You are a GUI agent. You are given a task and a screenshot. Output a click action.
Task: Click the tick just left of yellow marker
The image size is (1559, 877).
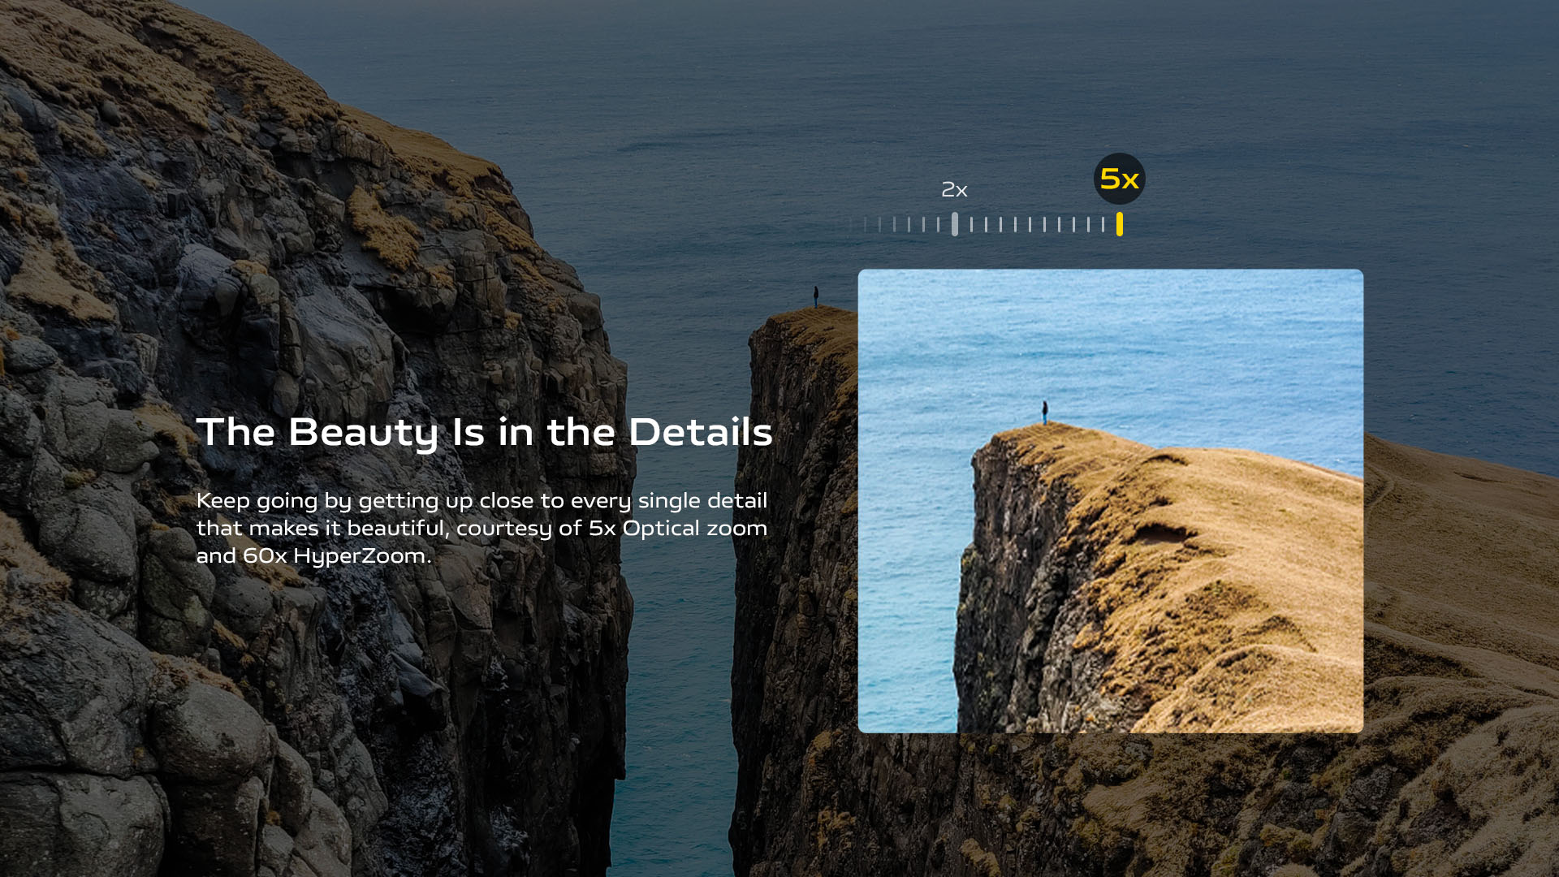coord(1103,225)
